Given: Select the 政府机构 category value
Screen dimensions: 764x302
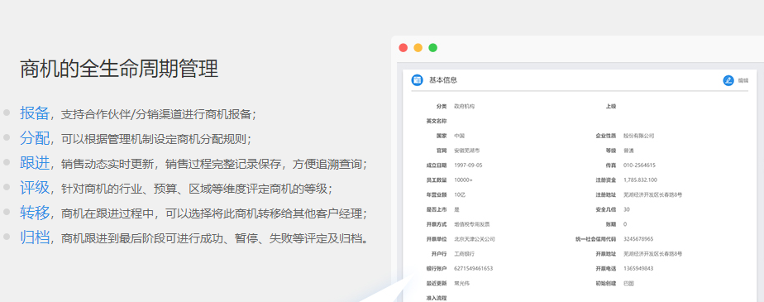Looking at the screenshot, I should click(x=465, y=107).
